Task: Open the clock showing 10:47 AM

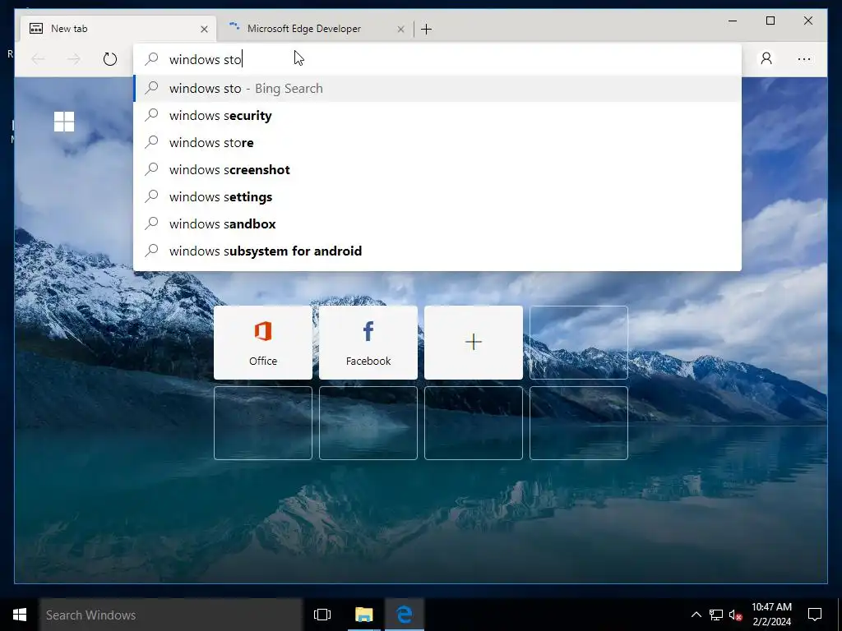Action: pos(771,615)
